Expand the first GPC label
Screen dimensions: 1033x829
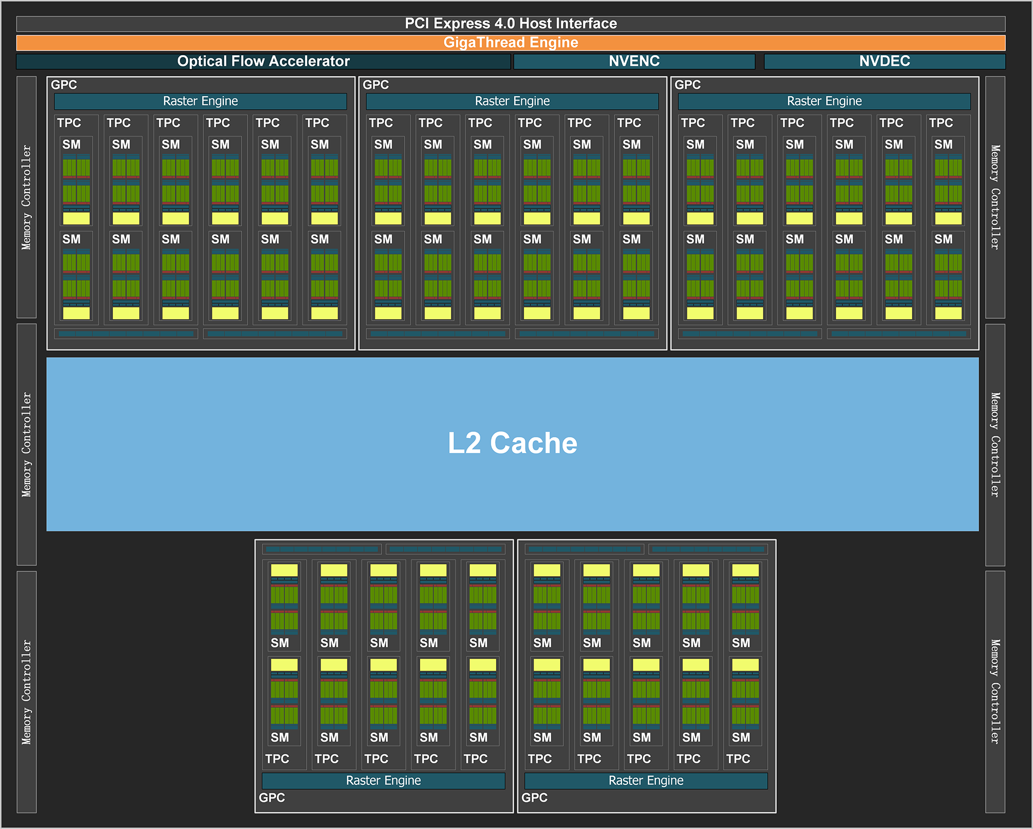click(x=63, y=85)
